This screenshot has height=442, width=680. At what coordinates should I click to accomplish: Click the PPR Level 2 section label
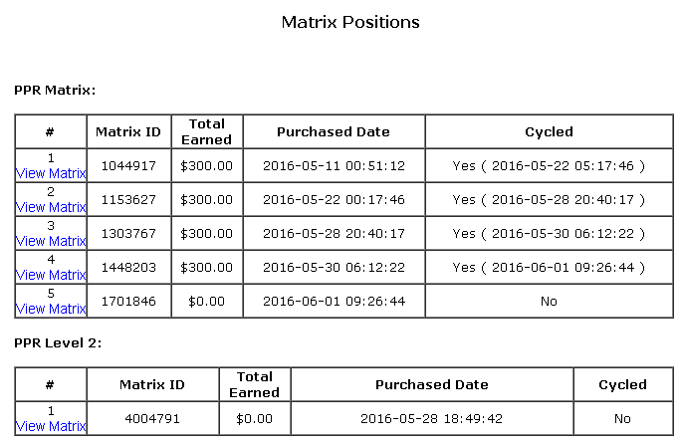pyautogui.click(x=58, y=343)
